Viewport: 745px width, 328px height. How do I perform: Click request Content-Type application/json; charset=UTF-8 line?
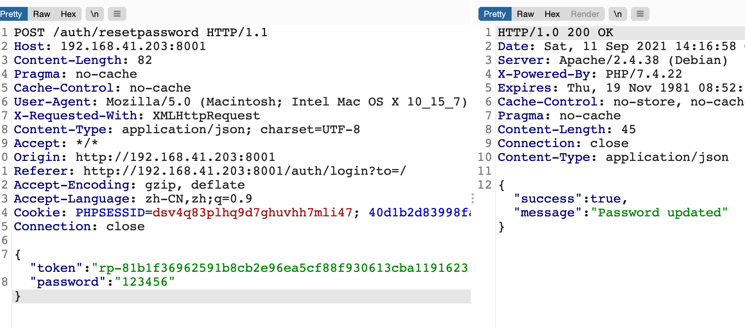[187, 129]
